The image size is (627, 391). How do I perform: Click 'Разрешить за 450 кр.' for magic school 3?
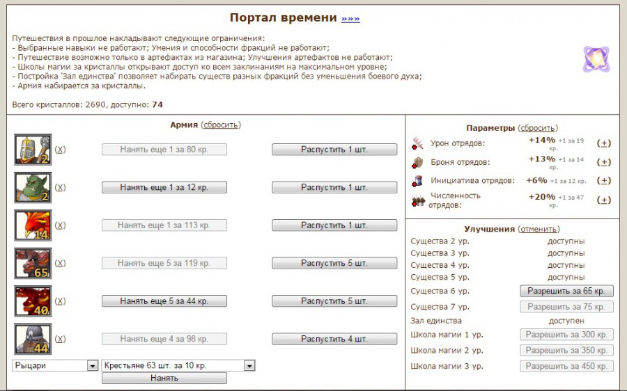tap(566, 366)
